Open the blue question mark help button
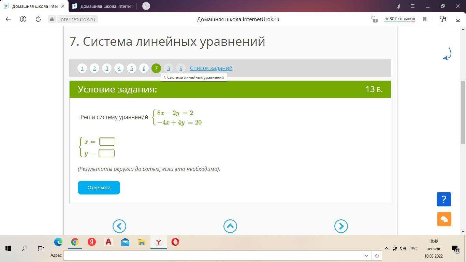 click(444, 199)
